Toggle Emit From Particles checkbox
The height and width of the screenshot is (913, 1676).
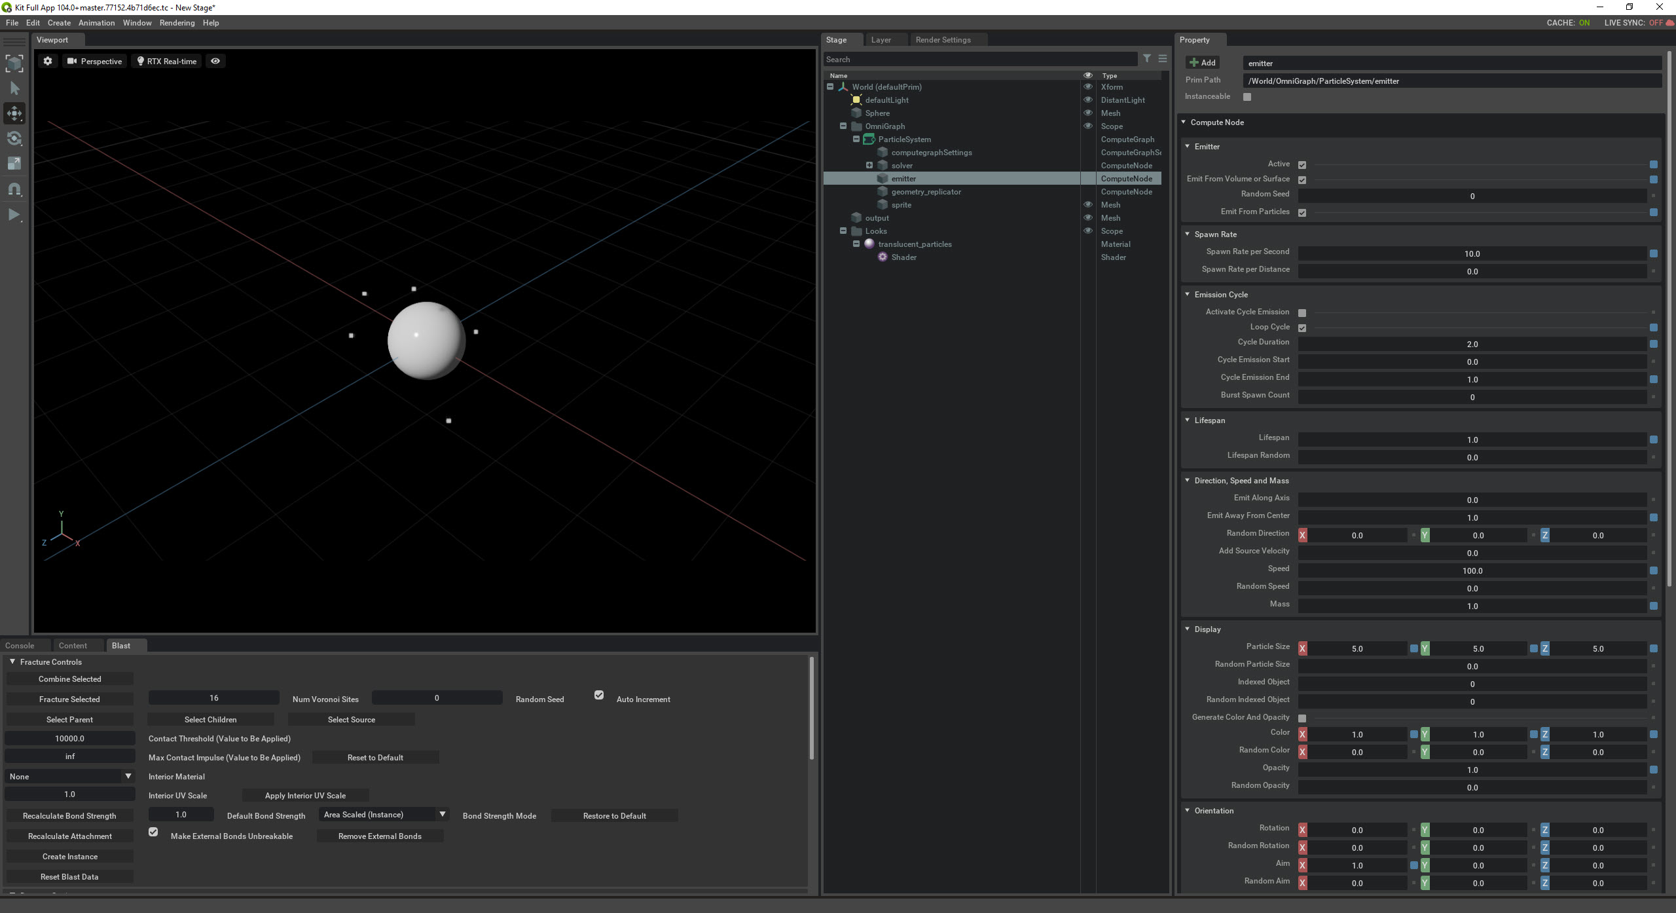coord(1302,213)
